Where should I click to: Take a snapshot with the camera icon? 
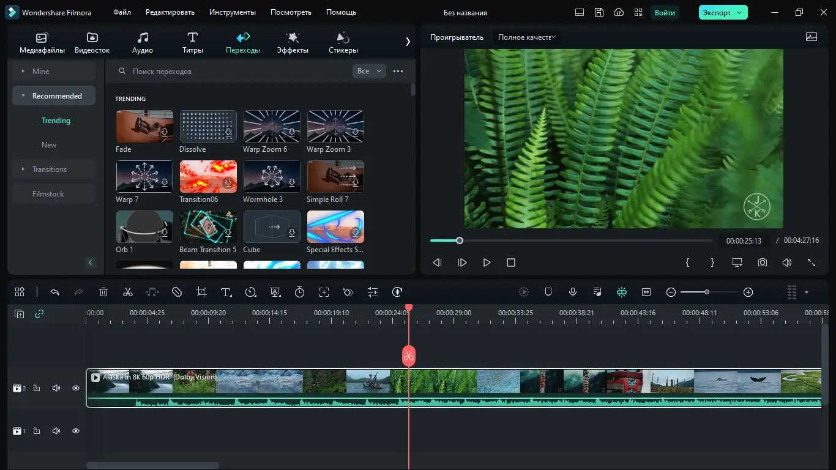(x=762, y=263)
